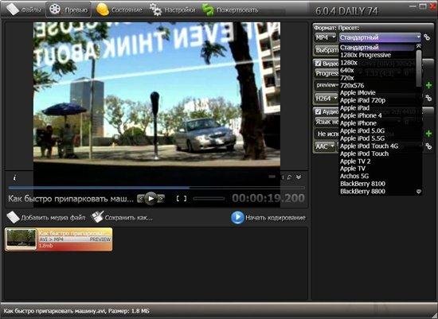The height and width of the screenshot is (319, 438).
Task: Click the video seek progress bar
Action: point(156,188)
